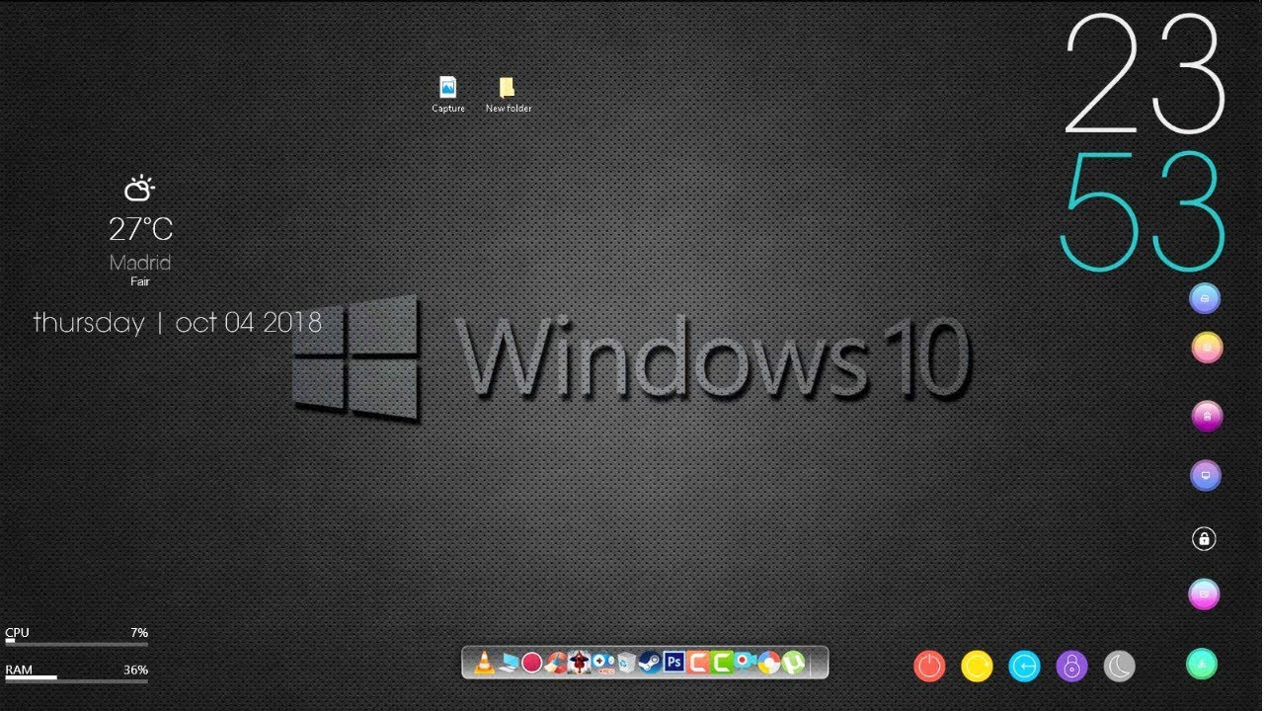Open VLC media player from the dock

[x=484, y=663]
